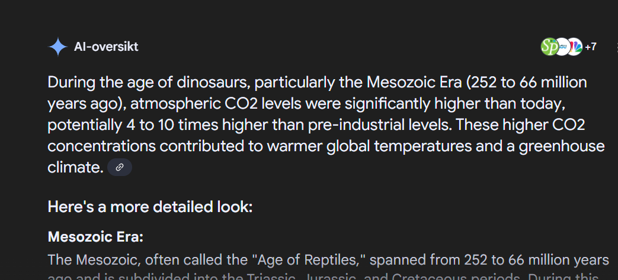Open the AGU source favicon
Viewport: 618px width, 280px height.
[x=562, y=47]
